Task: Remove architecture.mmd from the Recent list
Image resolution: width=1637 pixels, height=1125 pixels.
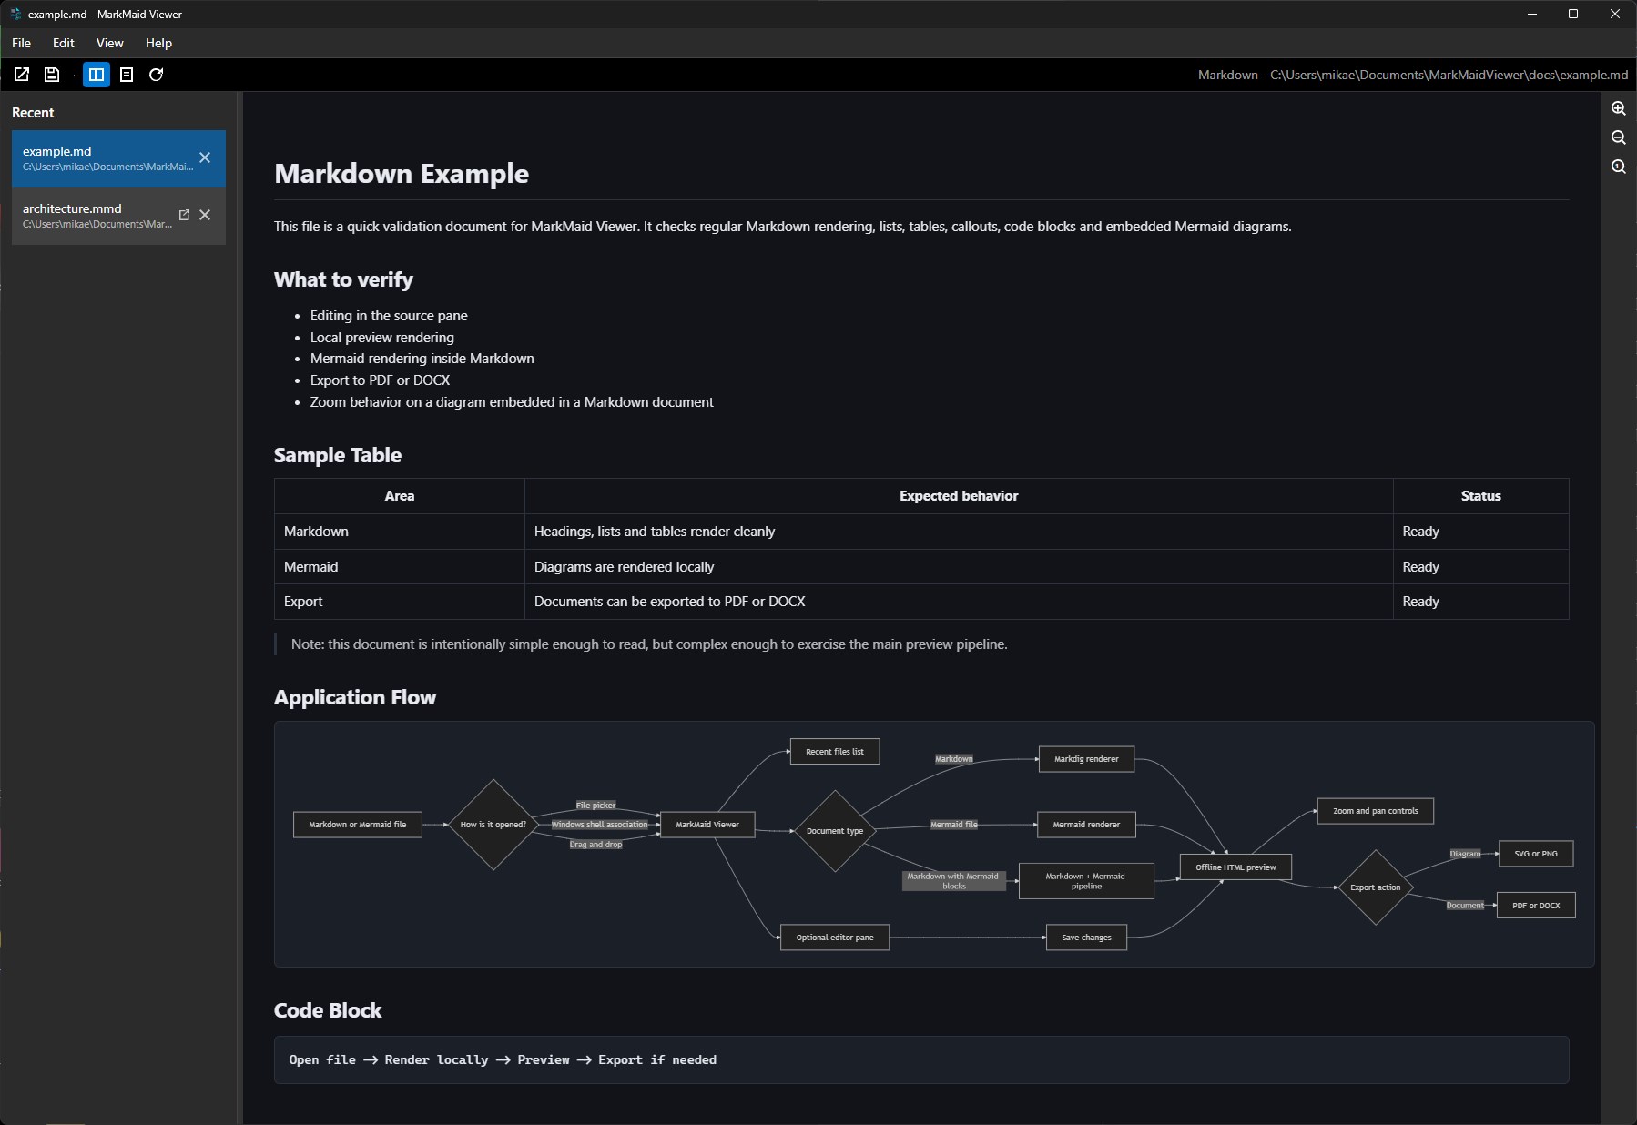Action: 205,215
